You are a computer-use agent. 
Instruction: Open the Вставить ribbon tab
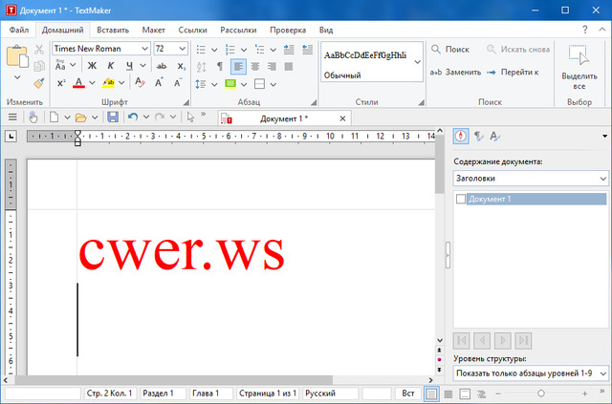[x=113, y=30]
